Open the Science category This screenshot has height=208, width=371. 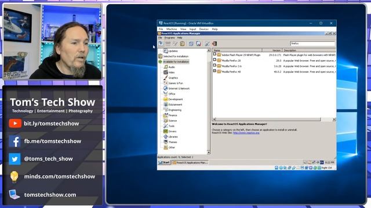coord(173,121)
